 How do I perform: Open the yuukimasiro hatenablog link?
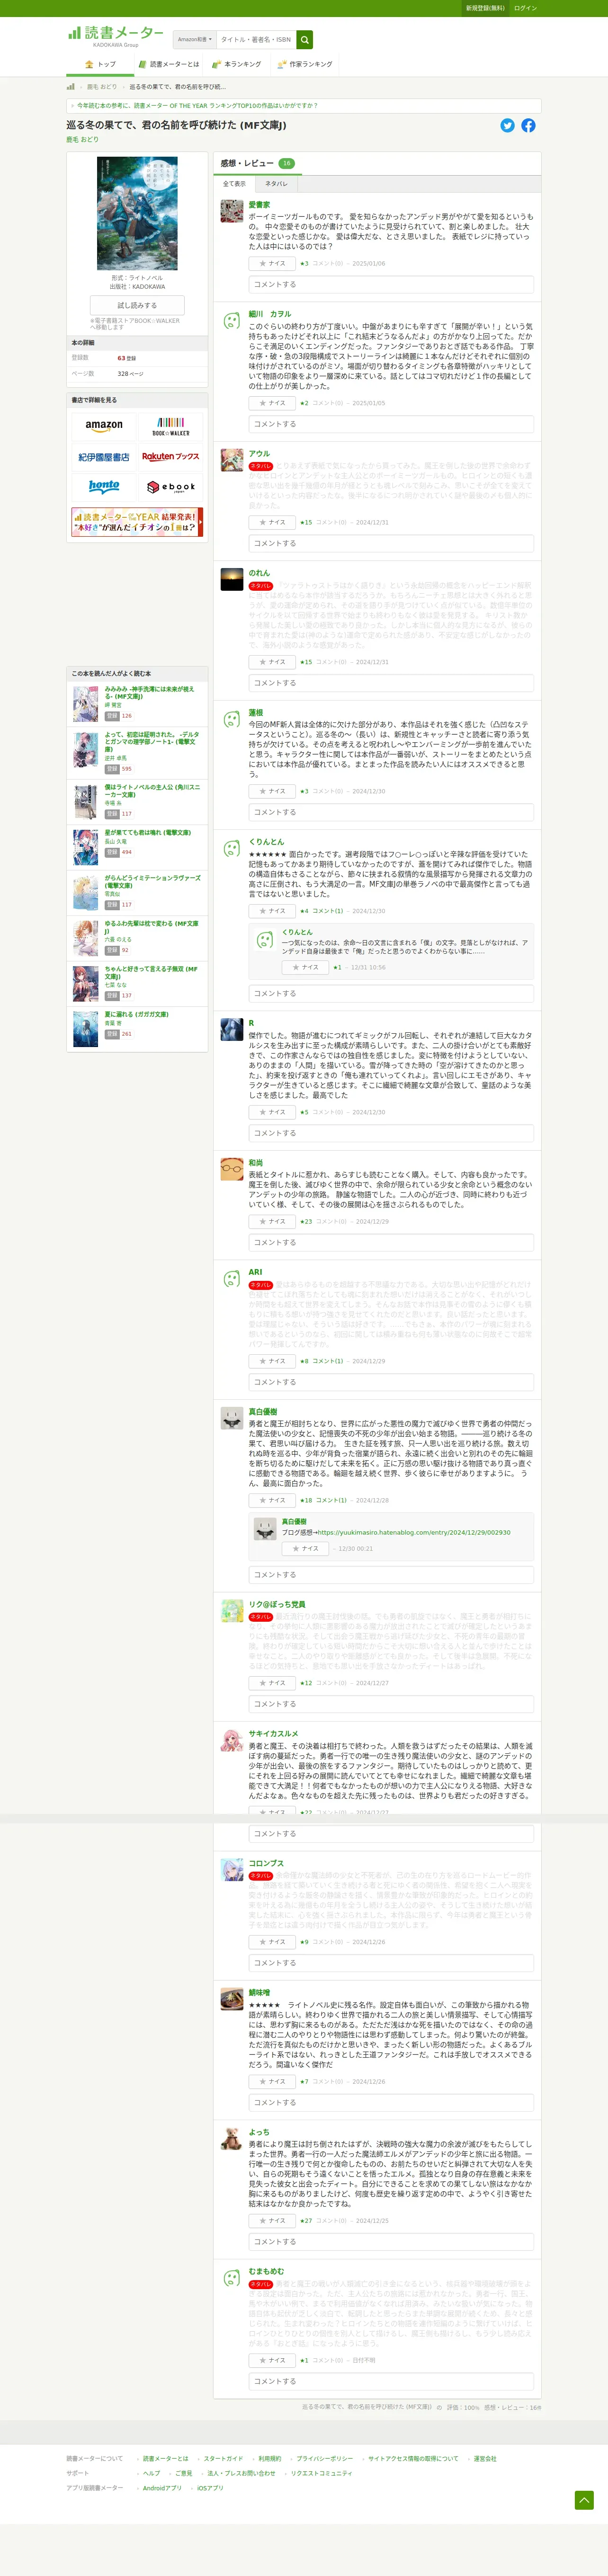(x=414, y=1532)
